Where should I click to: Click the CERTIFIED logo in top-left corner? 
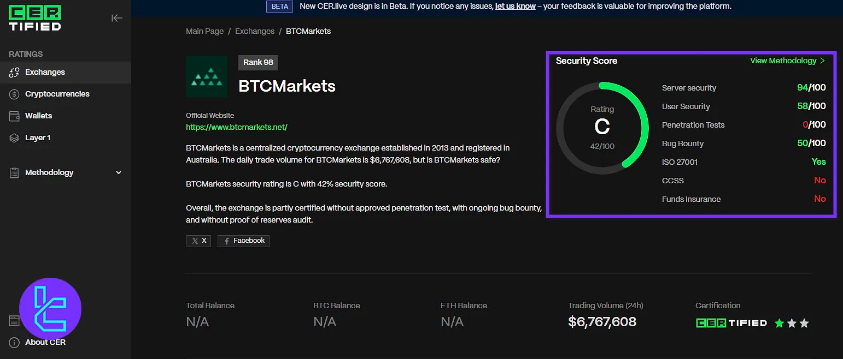pos(34,18)
